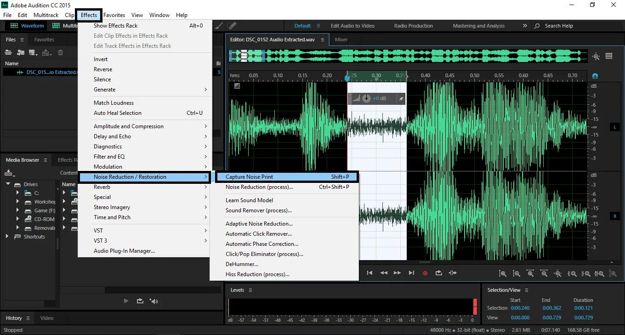Choose Audio Plug-In Manager...

[144, 251]
